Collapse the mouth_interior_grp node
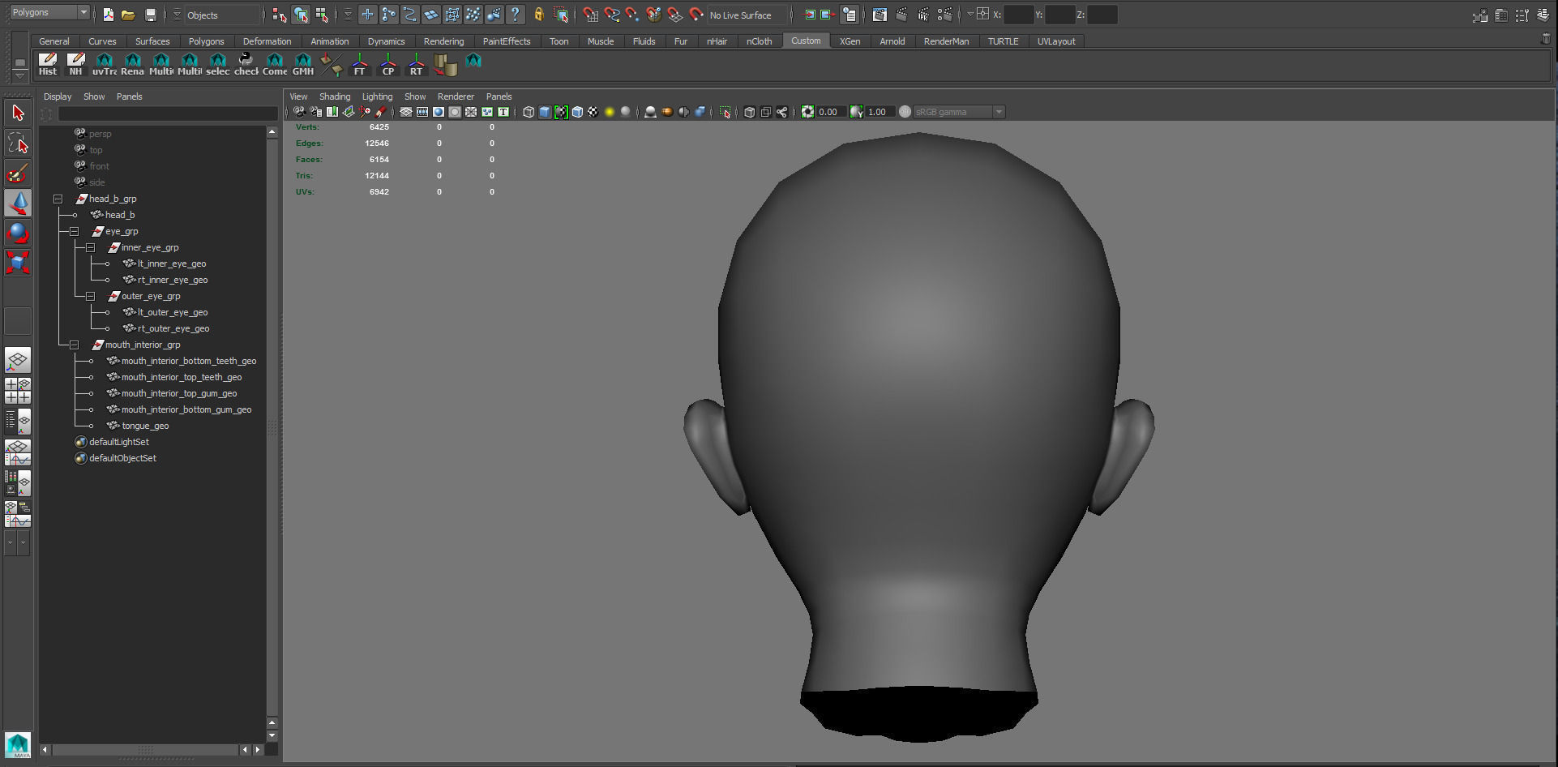This screenshot has width=1558, height=767. tap(74, 345)
